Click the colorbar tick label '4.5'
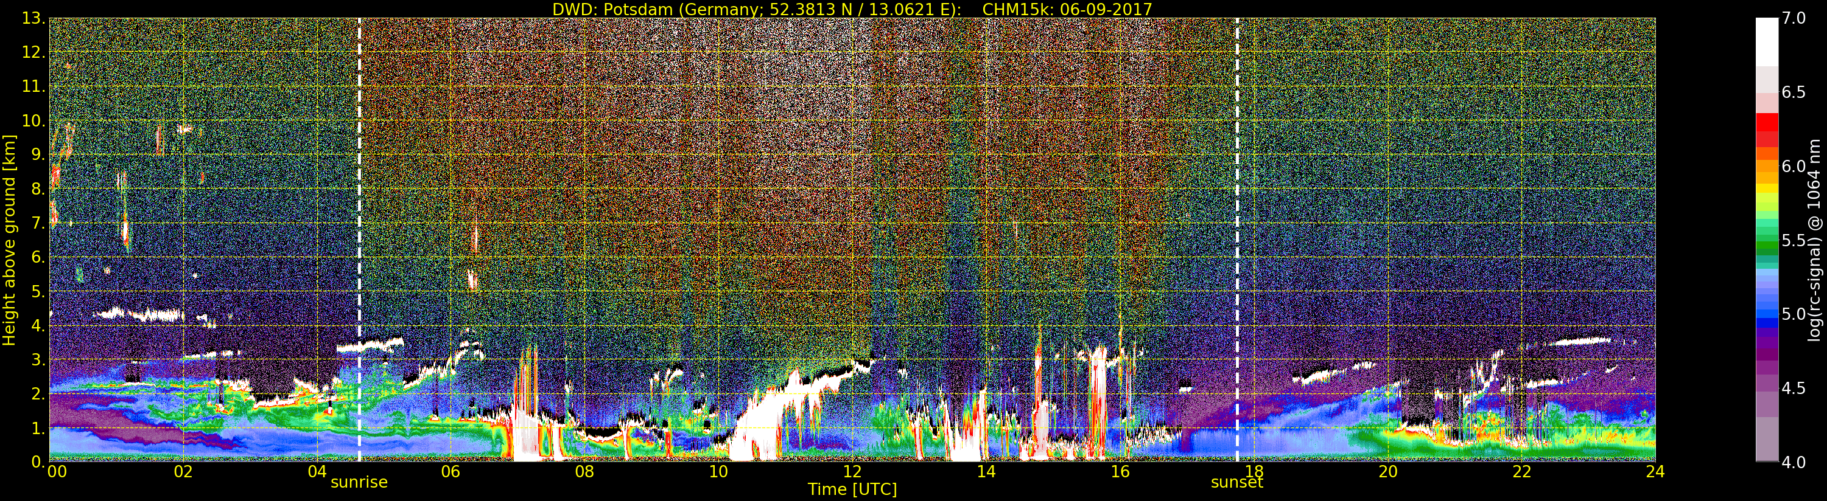This screenshot has width=1827, height=501. [x=1794, y=388]
